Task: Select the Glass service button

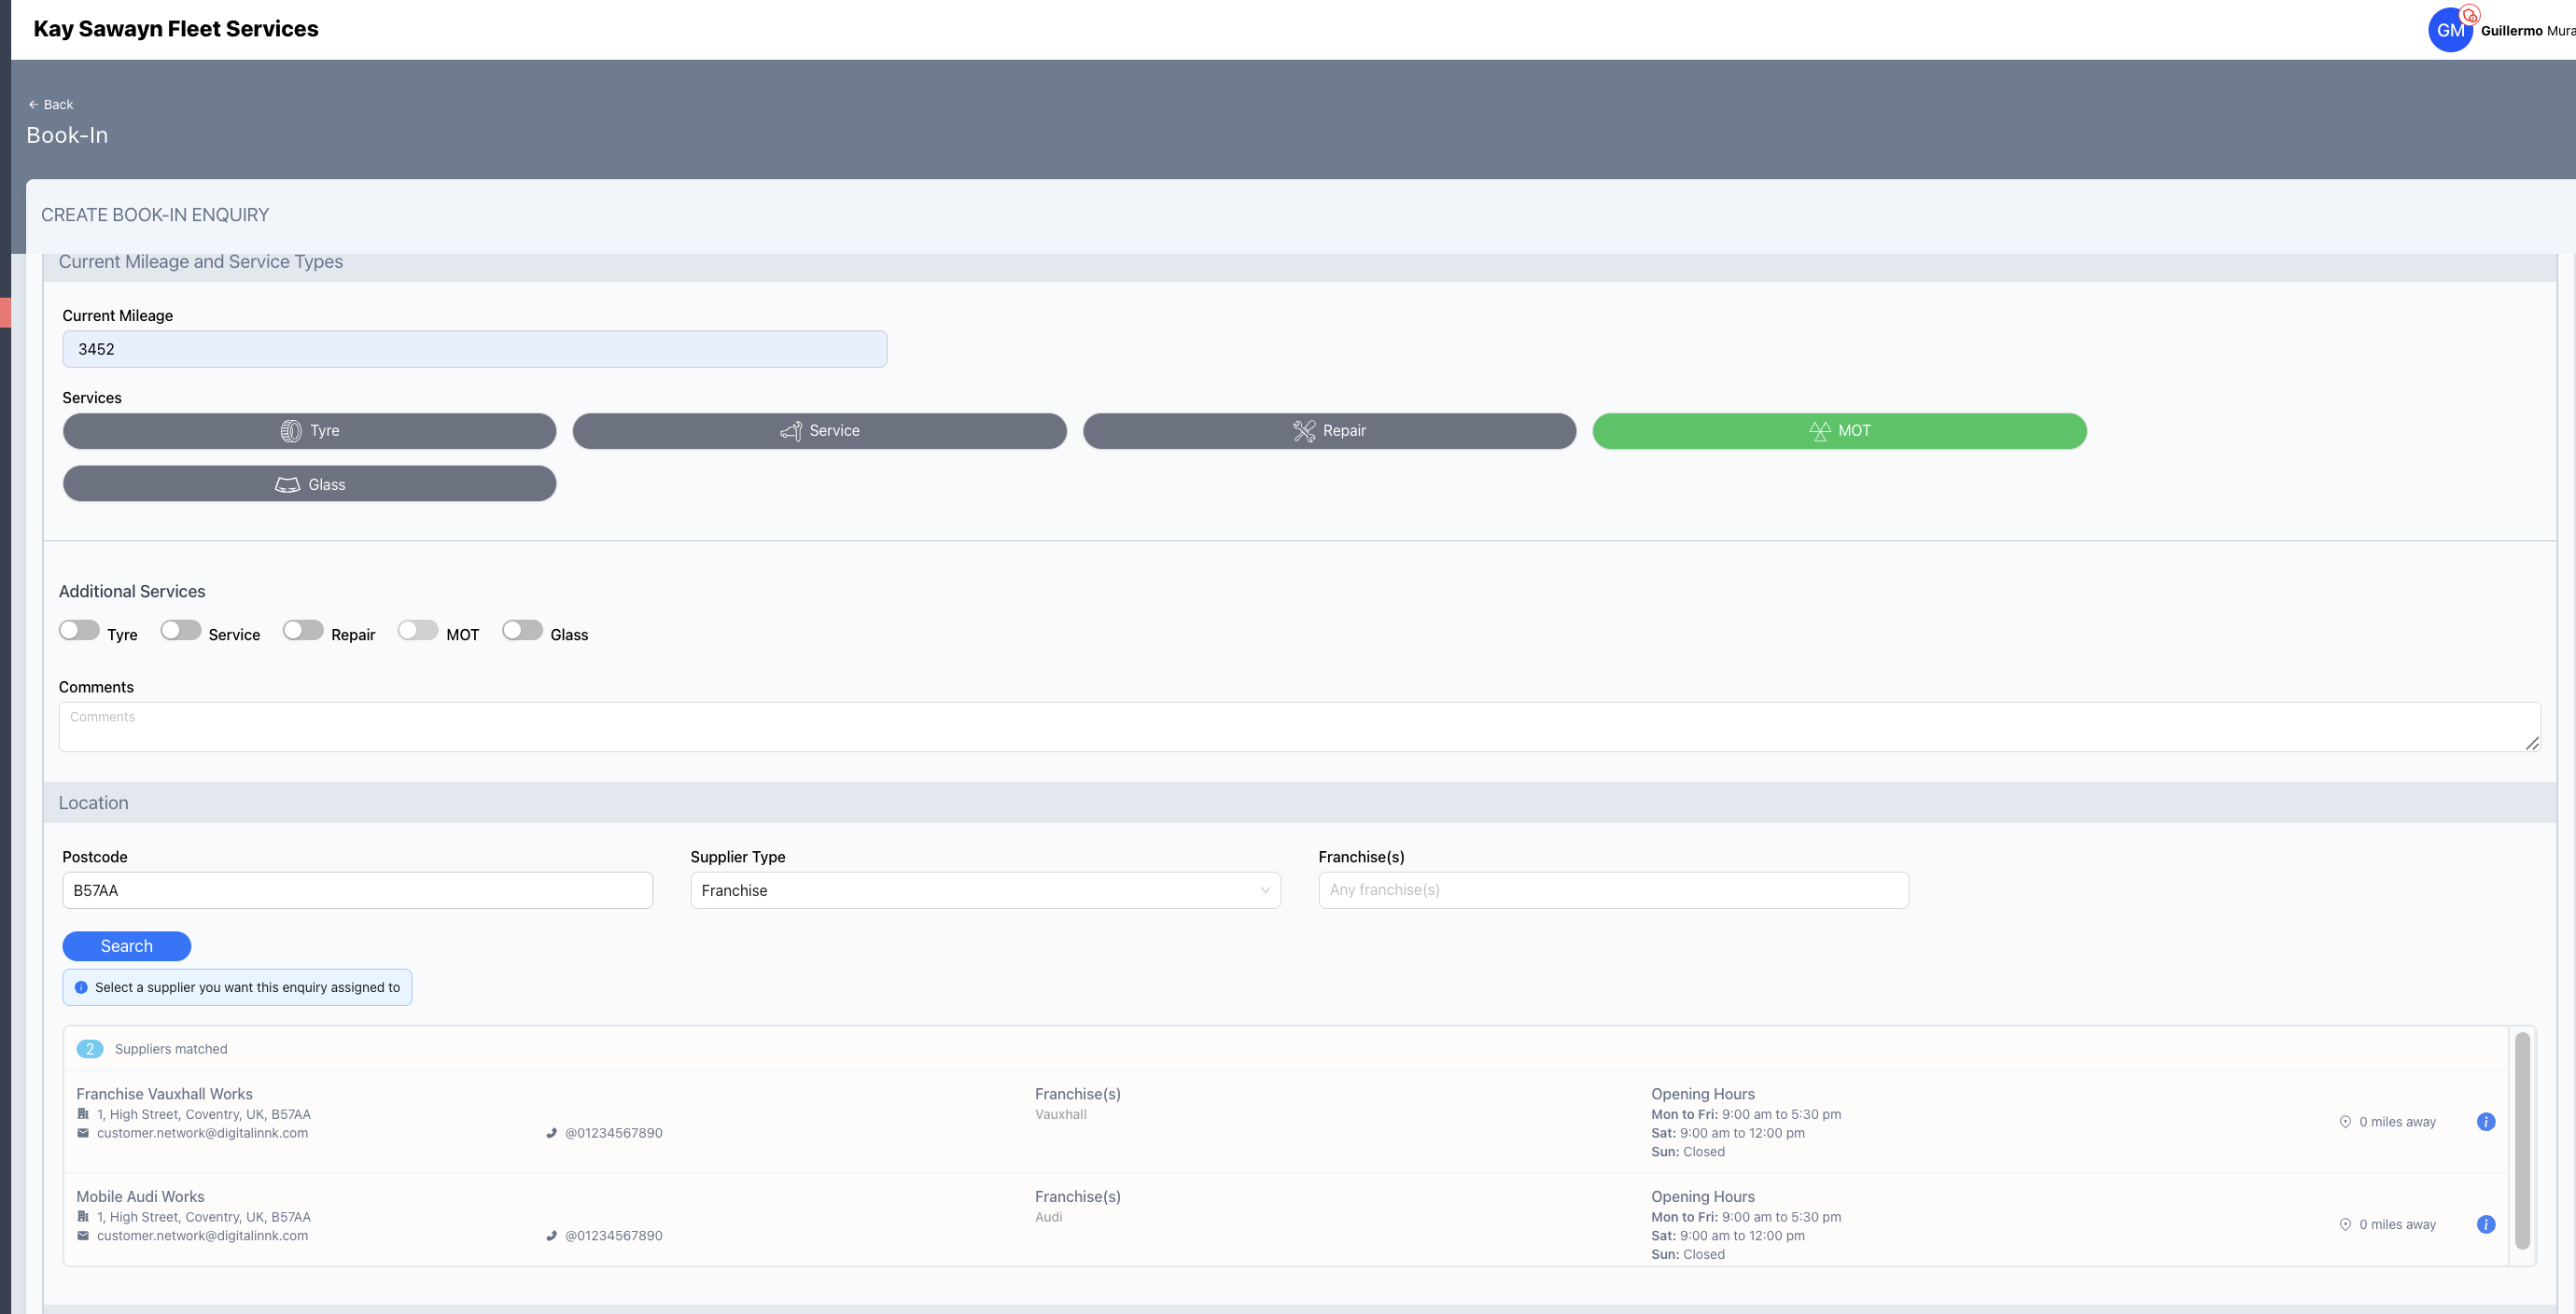Action: (x=309, y=484)
